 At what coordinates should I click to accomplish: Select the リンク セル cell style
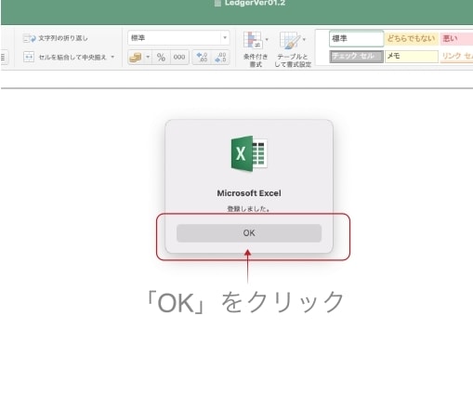tap(456, 57)
